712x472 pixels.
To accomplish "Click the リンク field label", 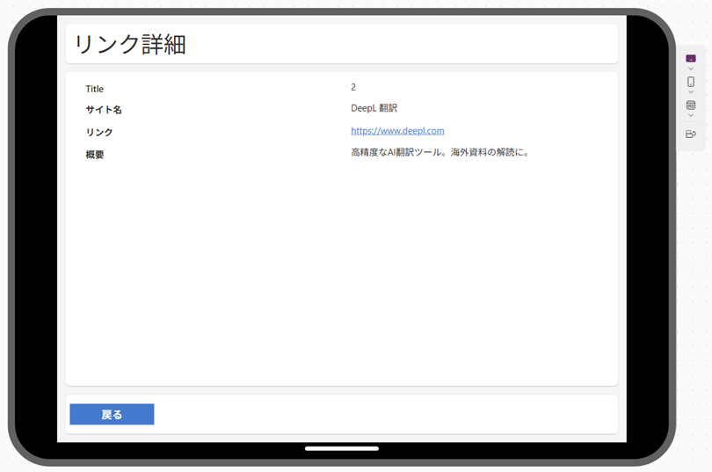I will [99, 132].
